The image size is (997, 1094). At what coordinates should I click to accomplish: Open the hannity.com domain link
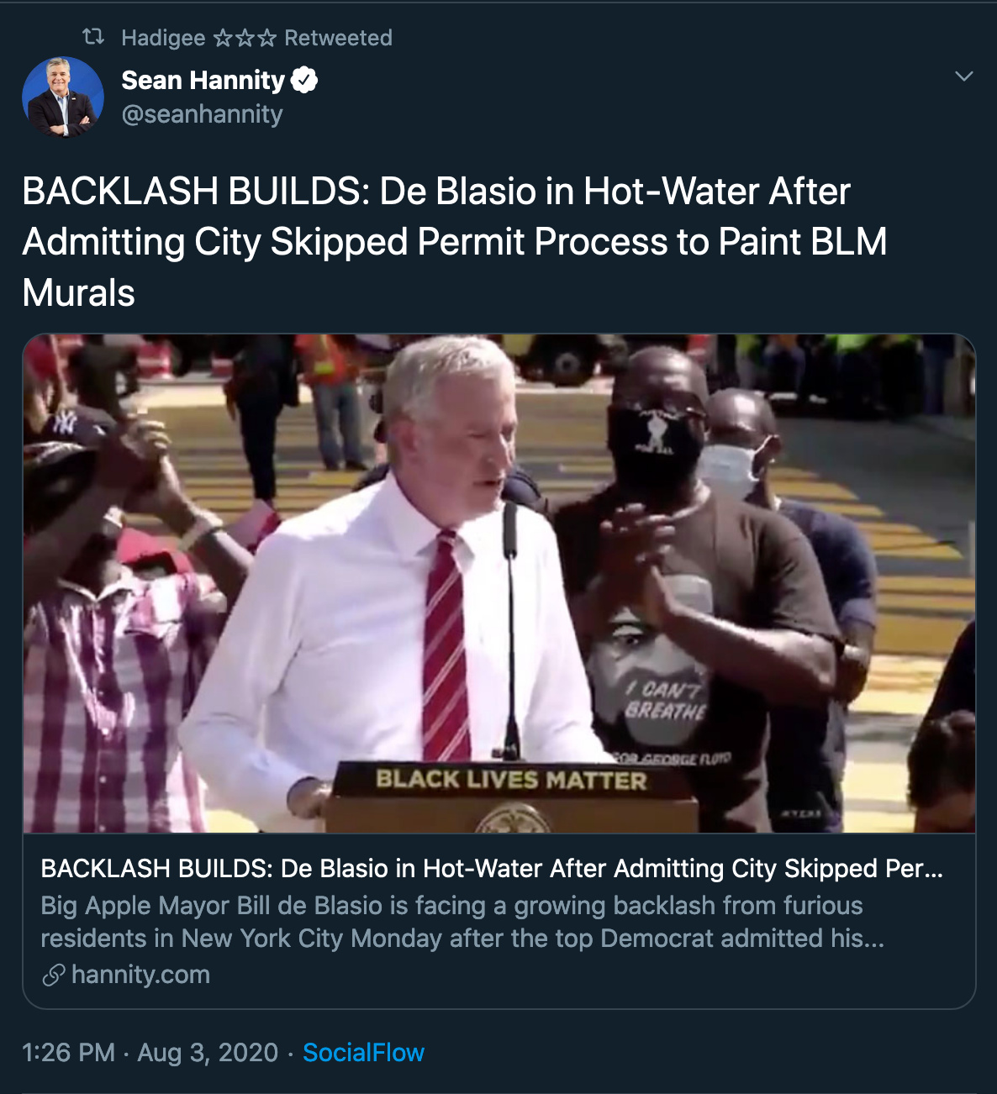point(140,975)
